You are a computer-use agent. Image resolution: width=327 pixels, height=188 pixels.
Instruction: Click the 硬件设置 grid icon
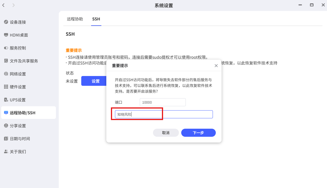click(6, 87)
